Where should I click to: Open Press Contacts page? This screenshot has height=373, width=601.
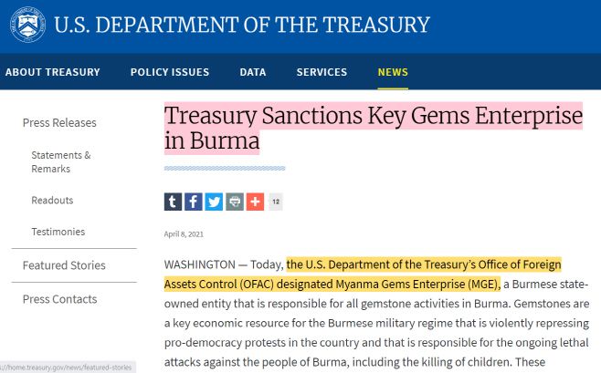coord(59,299)
